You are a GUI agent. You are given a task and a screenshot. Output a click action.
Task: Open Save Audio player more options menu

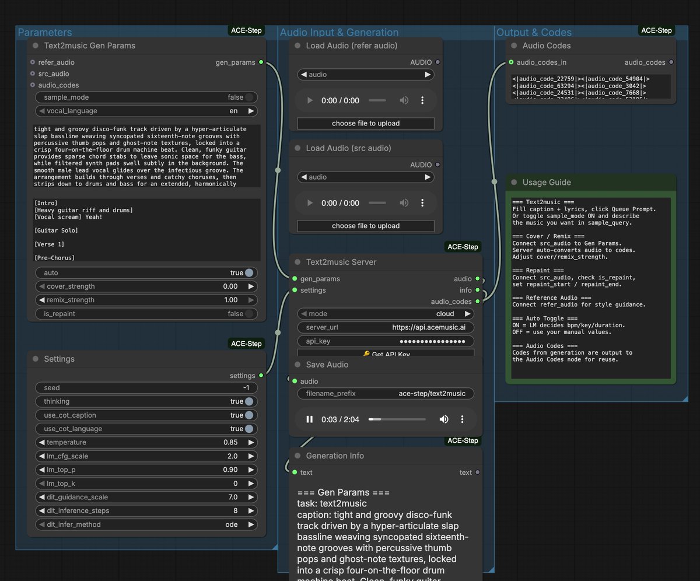[462, 419]
